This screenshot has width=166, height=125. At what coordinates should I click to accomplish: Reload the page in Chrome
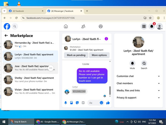pyautogui.click(x=16, y=18)
